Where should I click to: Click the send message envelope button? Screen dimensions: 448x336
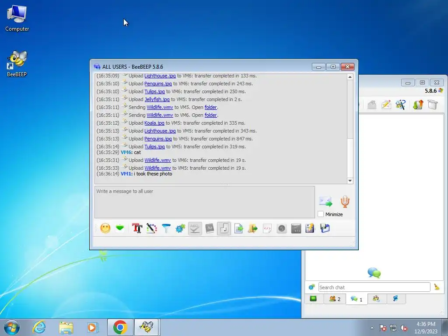325,201
